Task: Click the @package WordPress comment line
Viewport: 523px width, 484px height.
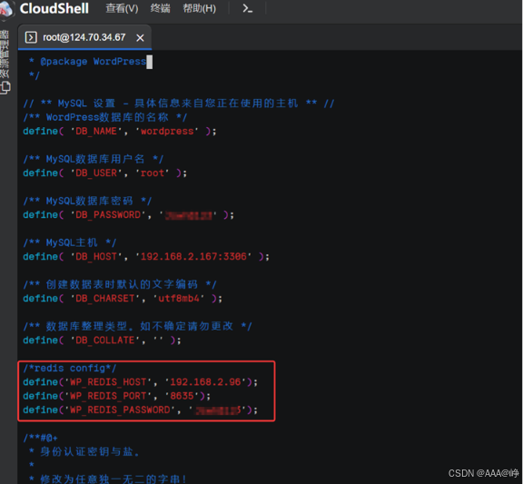Action: coord(88,62)
